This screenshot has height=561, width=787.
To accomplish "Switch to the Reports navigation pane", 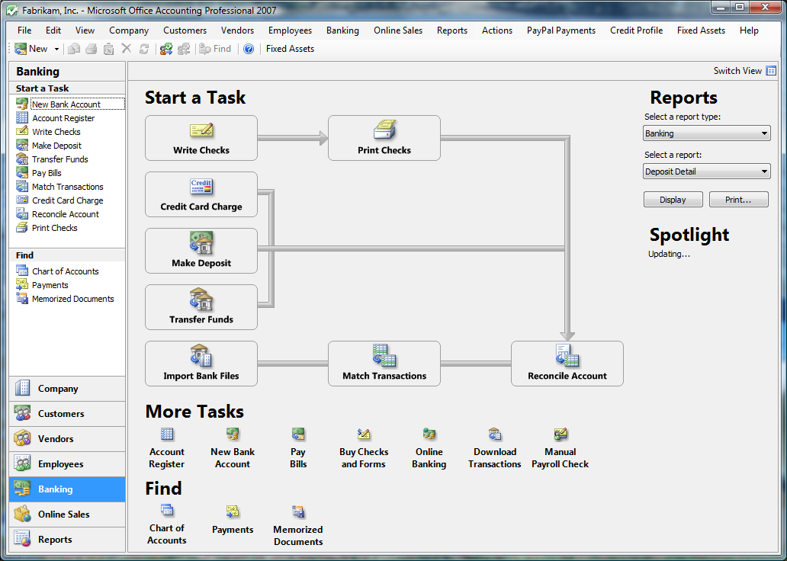I will (x=67, y=540).
